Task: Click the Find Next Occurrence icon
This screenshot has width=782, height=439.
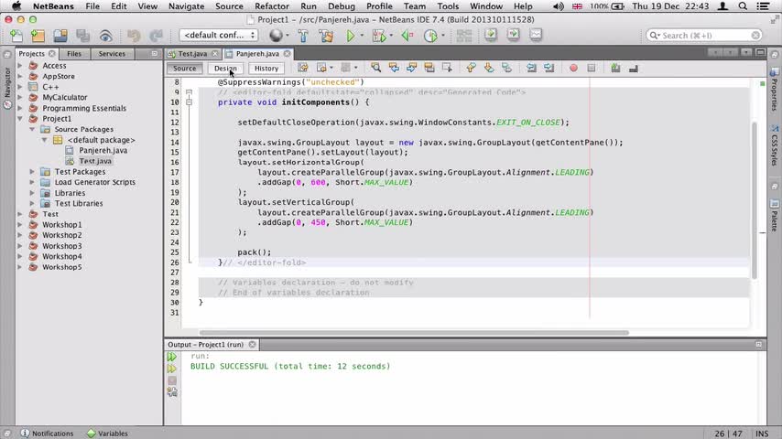Action: (411, 68)
